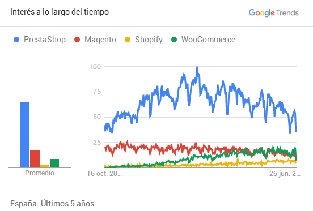Click the blue PrestaShop average bar

(25, 135)
